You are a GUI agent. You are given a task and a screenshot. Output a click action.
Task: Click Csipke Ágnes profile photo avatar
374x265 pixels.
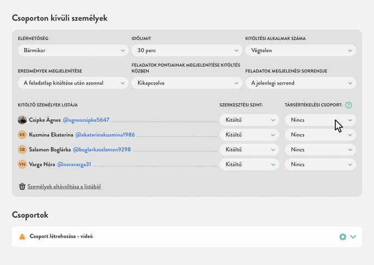tap(22, 120)
